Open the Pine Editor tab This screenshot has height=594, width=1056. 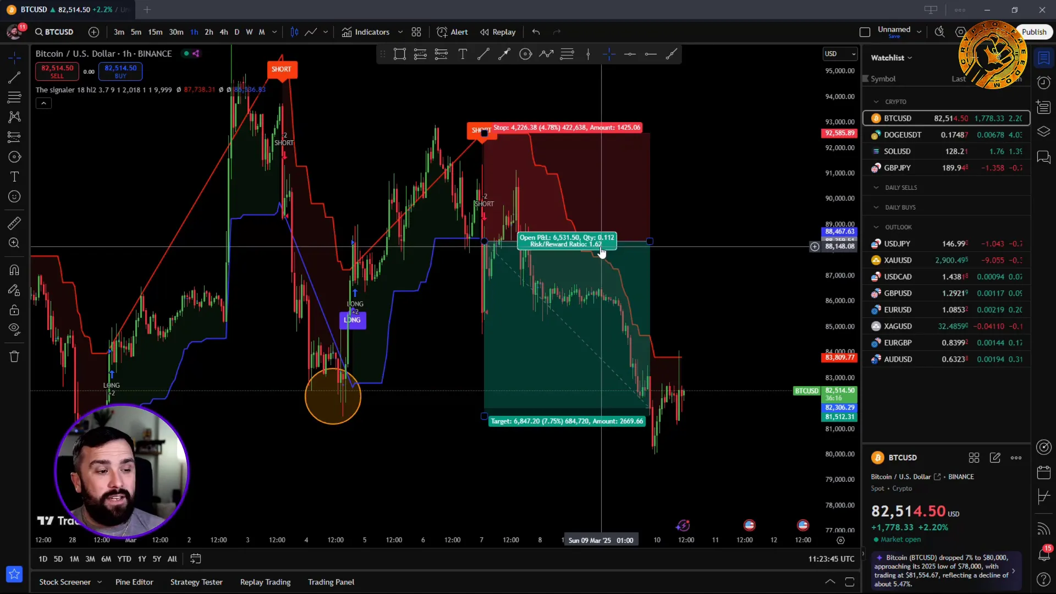[x=134, y=582]
